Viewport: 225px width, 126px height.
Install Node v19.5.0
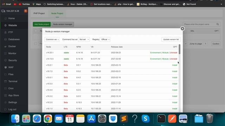175,84
